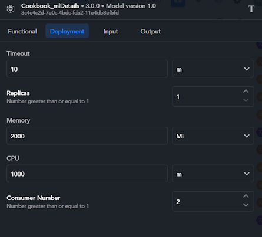Increase Replicas with the up arrow
The width and height of the screenshot is (262, 237).
(246, 92)
